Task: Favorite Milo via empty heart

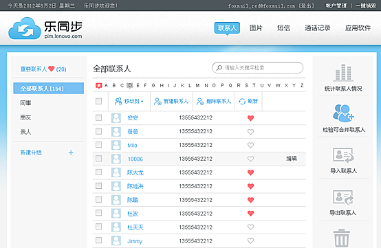Action: tap(251, 145)
